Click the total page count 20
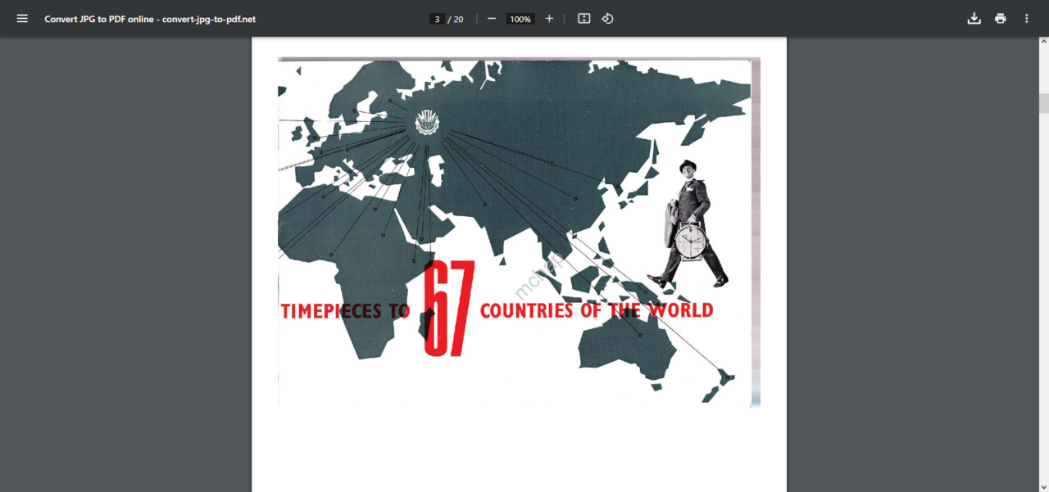Viewport: 1049px width, 492px height. click(458, 19)
